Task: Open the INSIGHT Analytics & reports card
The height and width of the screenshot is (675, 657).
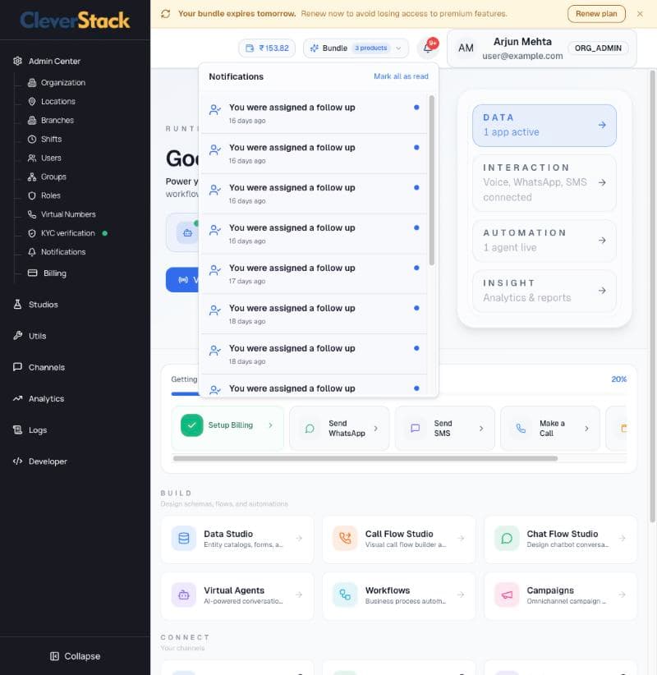Action: pyautogui.click(x=544, y=291)
